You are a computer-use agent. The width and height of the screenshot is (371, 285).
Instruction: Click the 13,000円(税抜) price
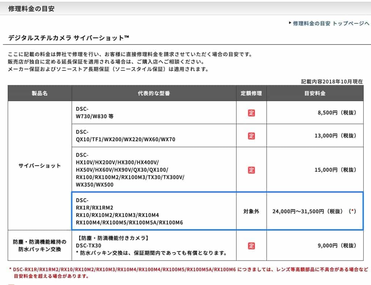(335, 135)
